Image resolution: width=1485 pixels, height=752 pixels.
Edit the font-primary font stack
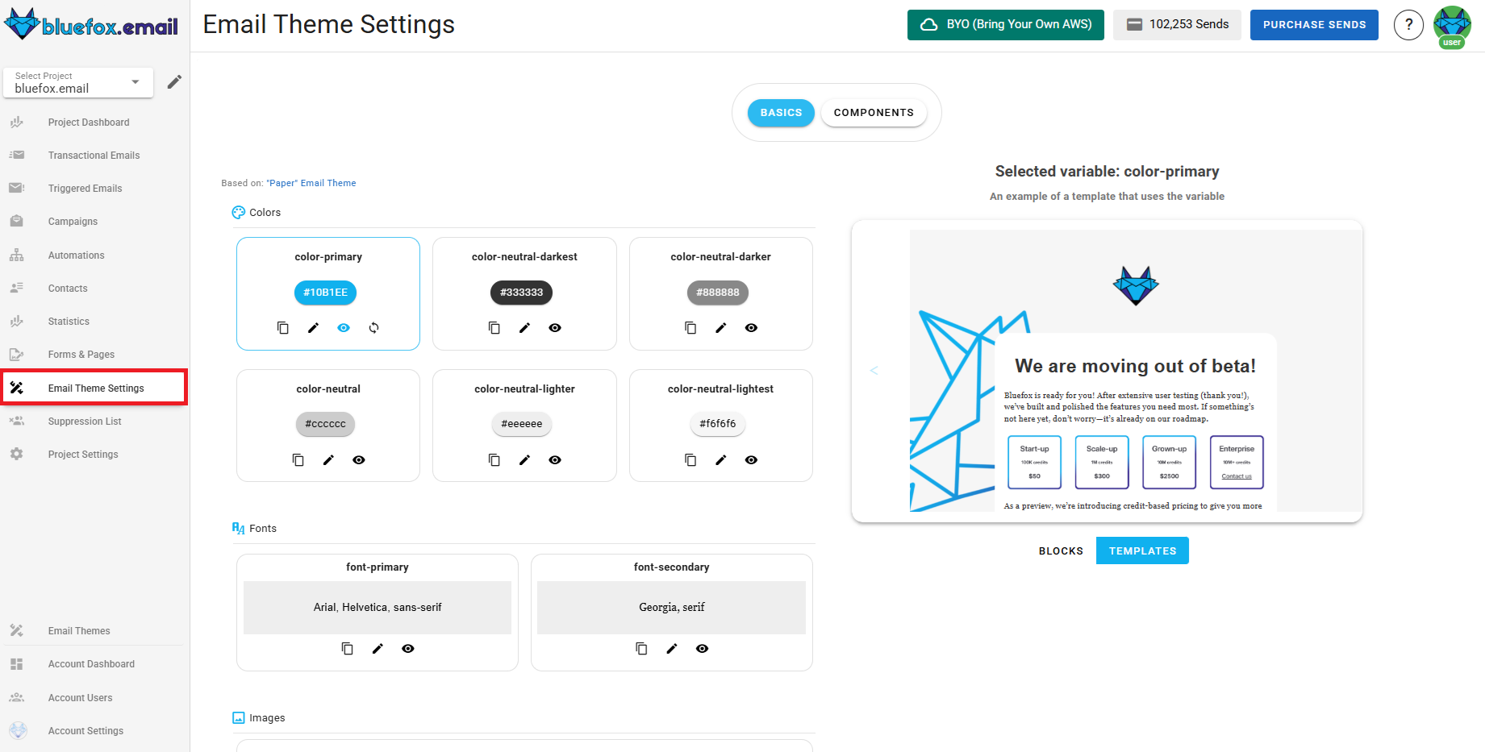click(x=378, y=648)
